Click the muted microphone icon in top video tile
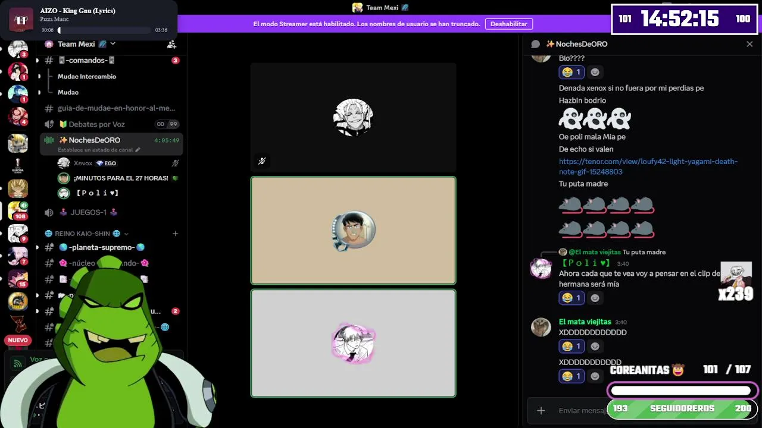Screen dimensions: 762x428 [x=262, y=161]
